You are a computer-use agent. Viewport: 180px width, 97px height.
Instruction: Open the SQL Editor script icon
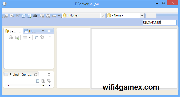click(24, 16)
